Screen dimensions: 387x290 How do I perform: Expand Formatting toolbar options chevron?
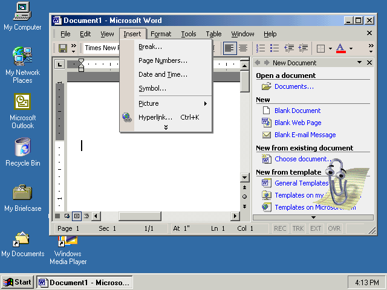(371, 48)
